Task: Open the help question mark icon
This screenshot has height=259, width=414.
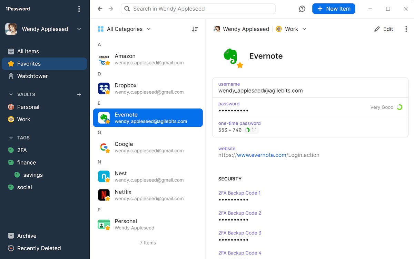Action: [302, 9]
